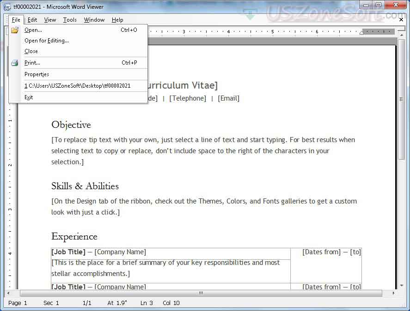Minimize the Word Viewer window

pos(366,5)
